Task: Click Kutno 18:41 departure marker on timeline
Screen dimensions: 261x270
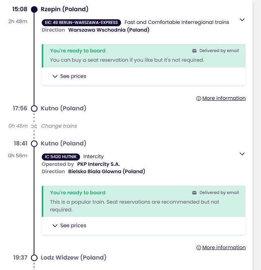Action: point(34,143)
